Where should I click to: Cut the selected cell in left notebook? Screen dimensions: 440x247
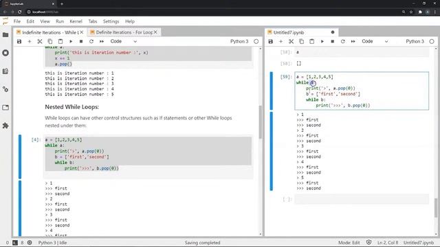pyautogui.click(x=40, y=41)
